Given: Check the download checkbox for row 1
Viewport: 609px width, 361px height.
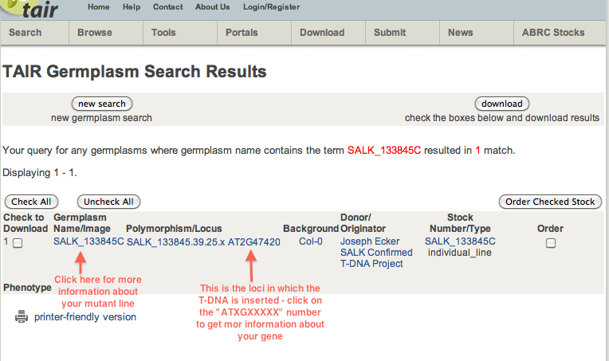Looking at the screenshot, I should (18, 243).
